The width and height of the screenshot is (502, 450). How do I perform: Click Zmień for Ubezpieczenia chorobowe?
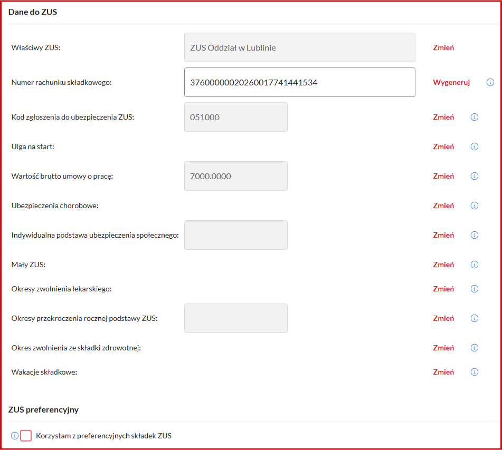click(443, 206)
